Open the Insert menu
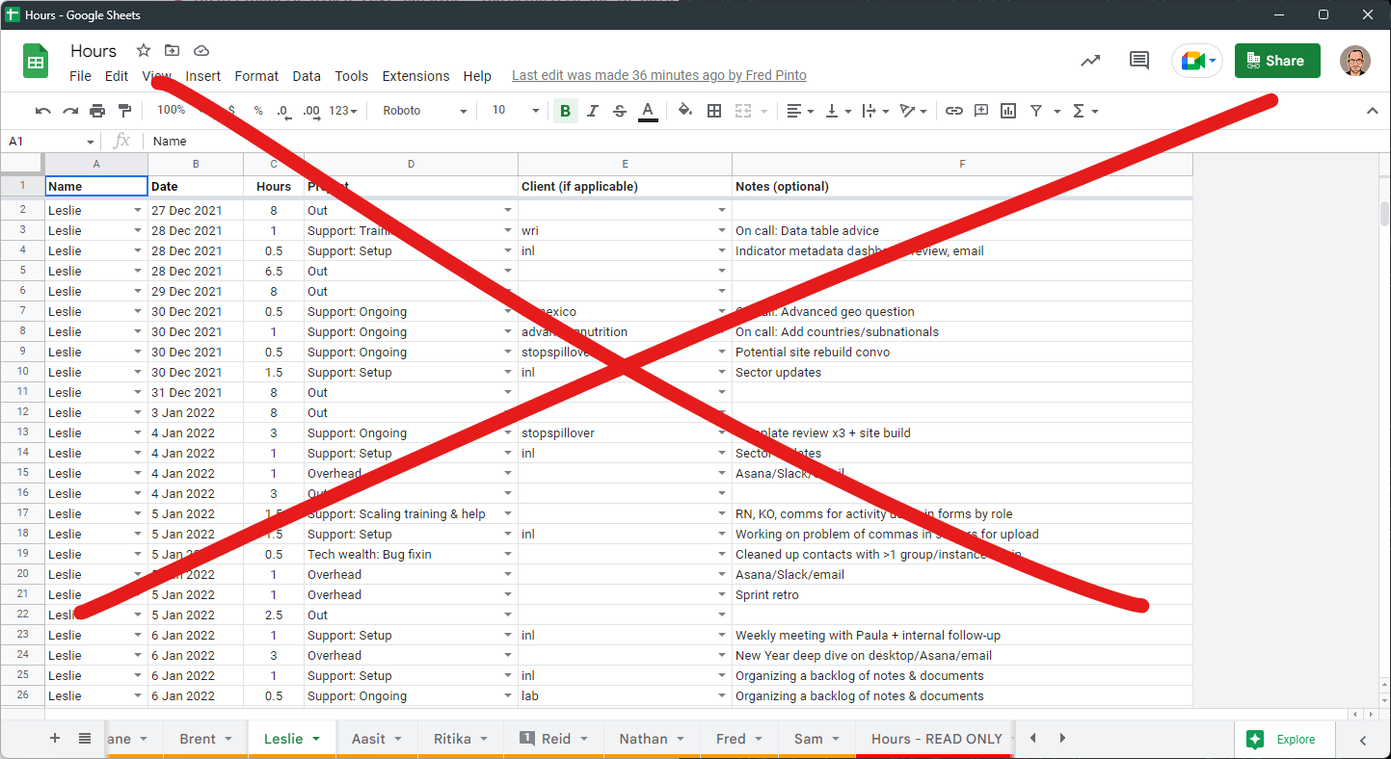The height and width of the screenshot is (759, 1391). [x=203, y=76]
